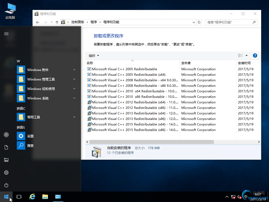The width and height of the screenshot is (269, 202).
Task: Sort by 名称 column header
Action: [x=132, y=63]
